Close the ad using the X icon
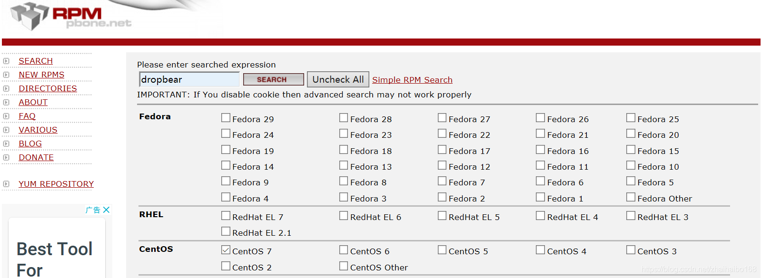The height and width of the screenshot is (278, 761). tap(107, 210)
